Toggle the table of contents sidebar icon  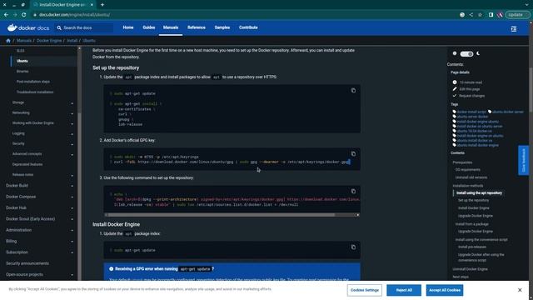click(x=514, y=29)
